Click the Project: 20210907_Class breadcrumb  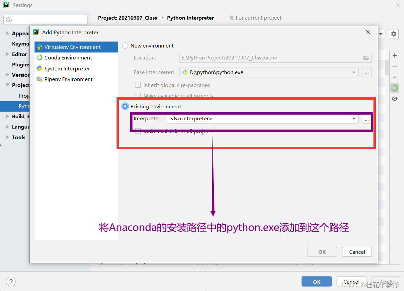click(127, 18)
